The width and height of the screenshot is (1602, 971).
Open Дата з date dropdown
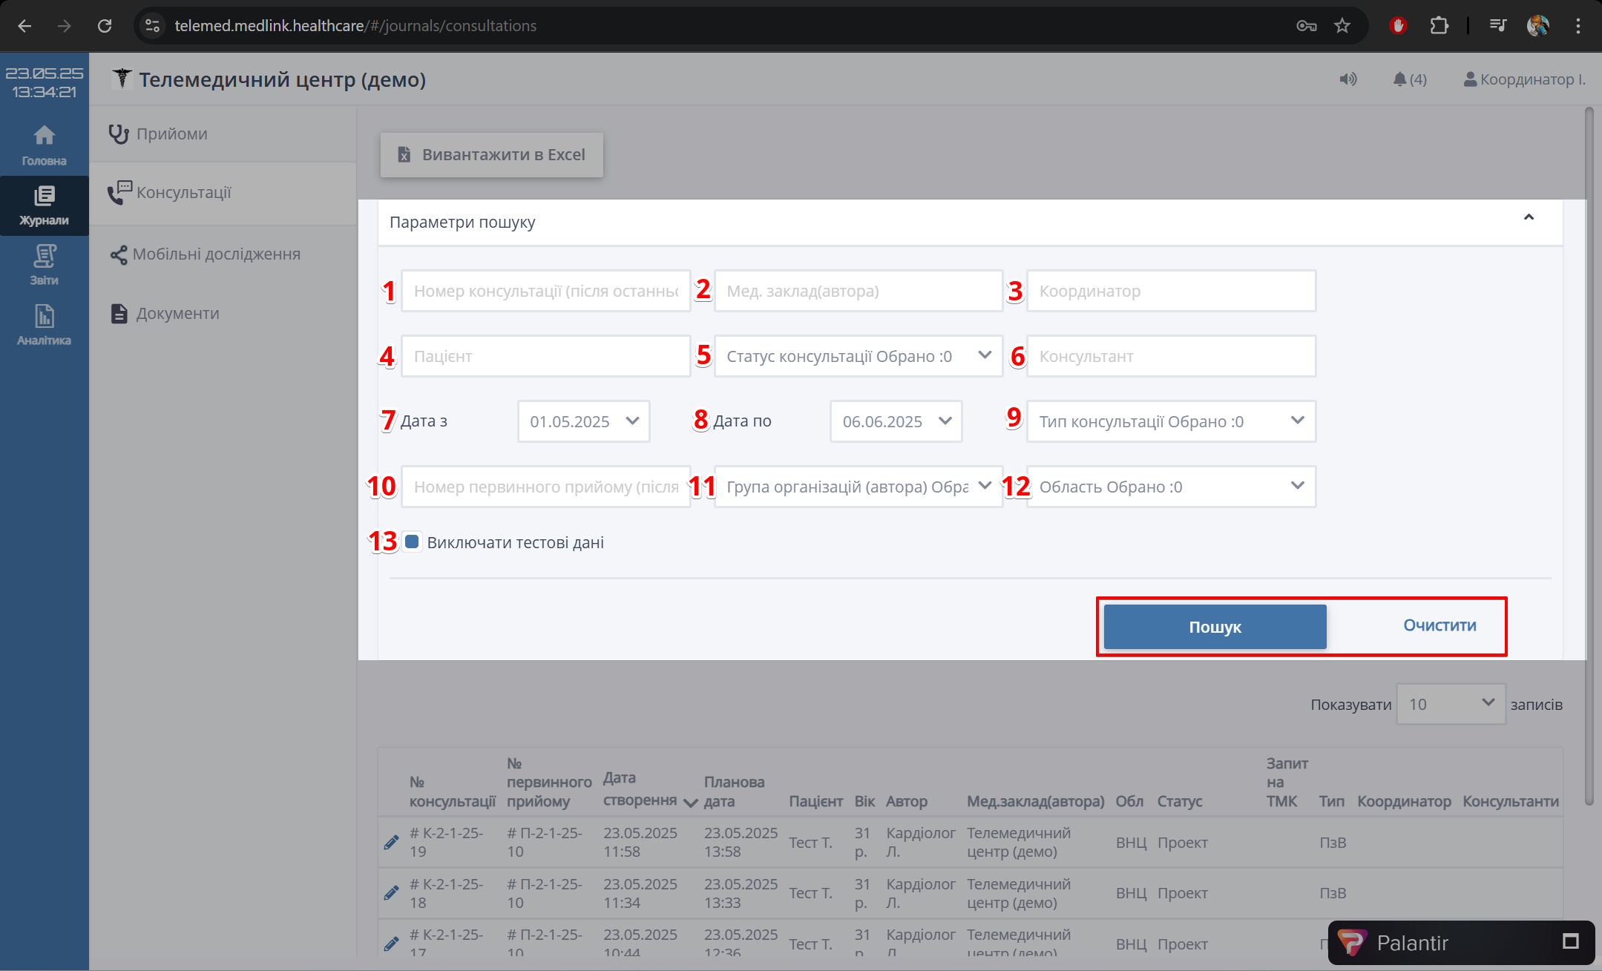click(x=583, y=421)
